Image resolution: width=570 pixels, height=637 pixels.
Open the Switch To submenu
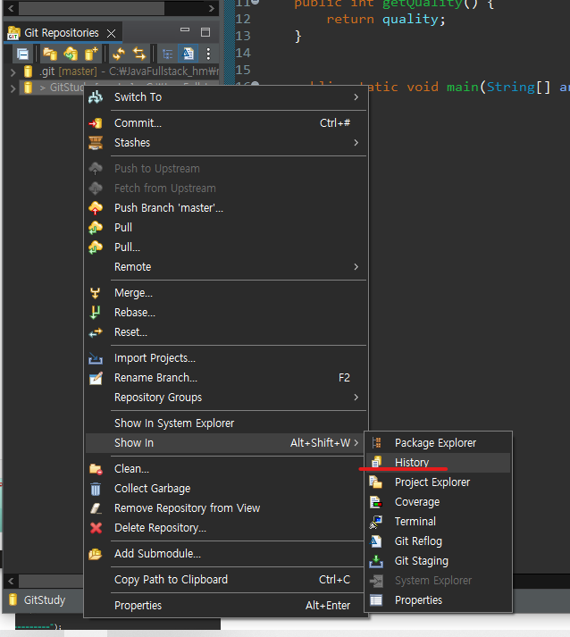(226, 97)
